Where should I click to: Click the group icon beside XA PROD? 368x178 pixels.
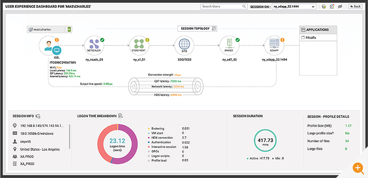(15, 156)
